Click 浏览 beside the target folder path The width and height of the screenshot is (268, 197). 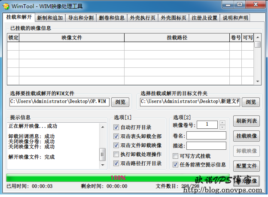point(251,102)
